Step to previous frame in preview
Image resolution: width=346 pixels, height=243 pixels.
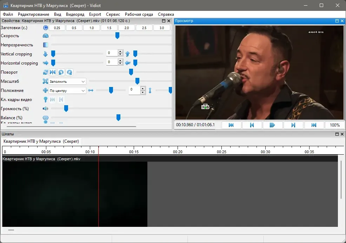(252, 125)
